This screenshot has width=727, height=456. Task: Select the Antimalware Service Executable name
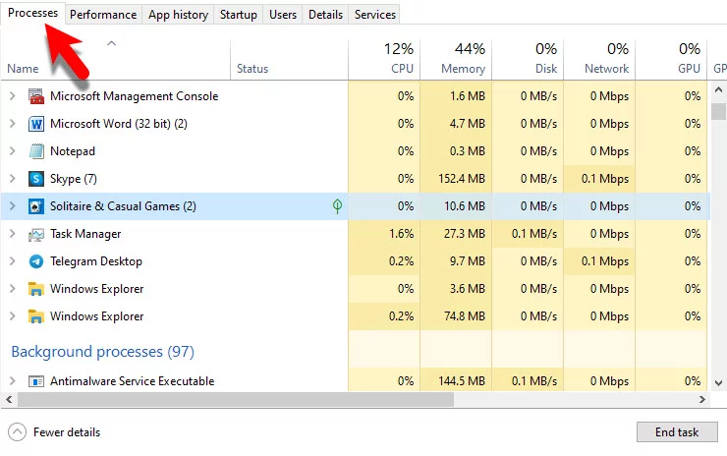point(133,381)
